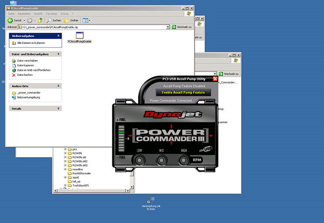Click the fuel level LED bar indicator
Viewport: 324px width, 223px height.
pos(122,138)
